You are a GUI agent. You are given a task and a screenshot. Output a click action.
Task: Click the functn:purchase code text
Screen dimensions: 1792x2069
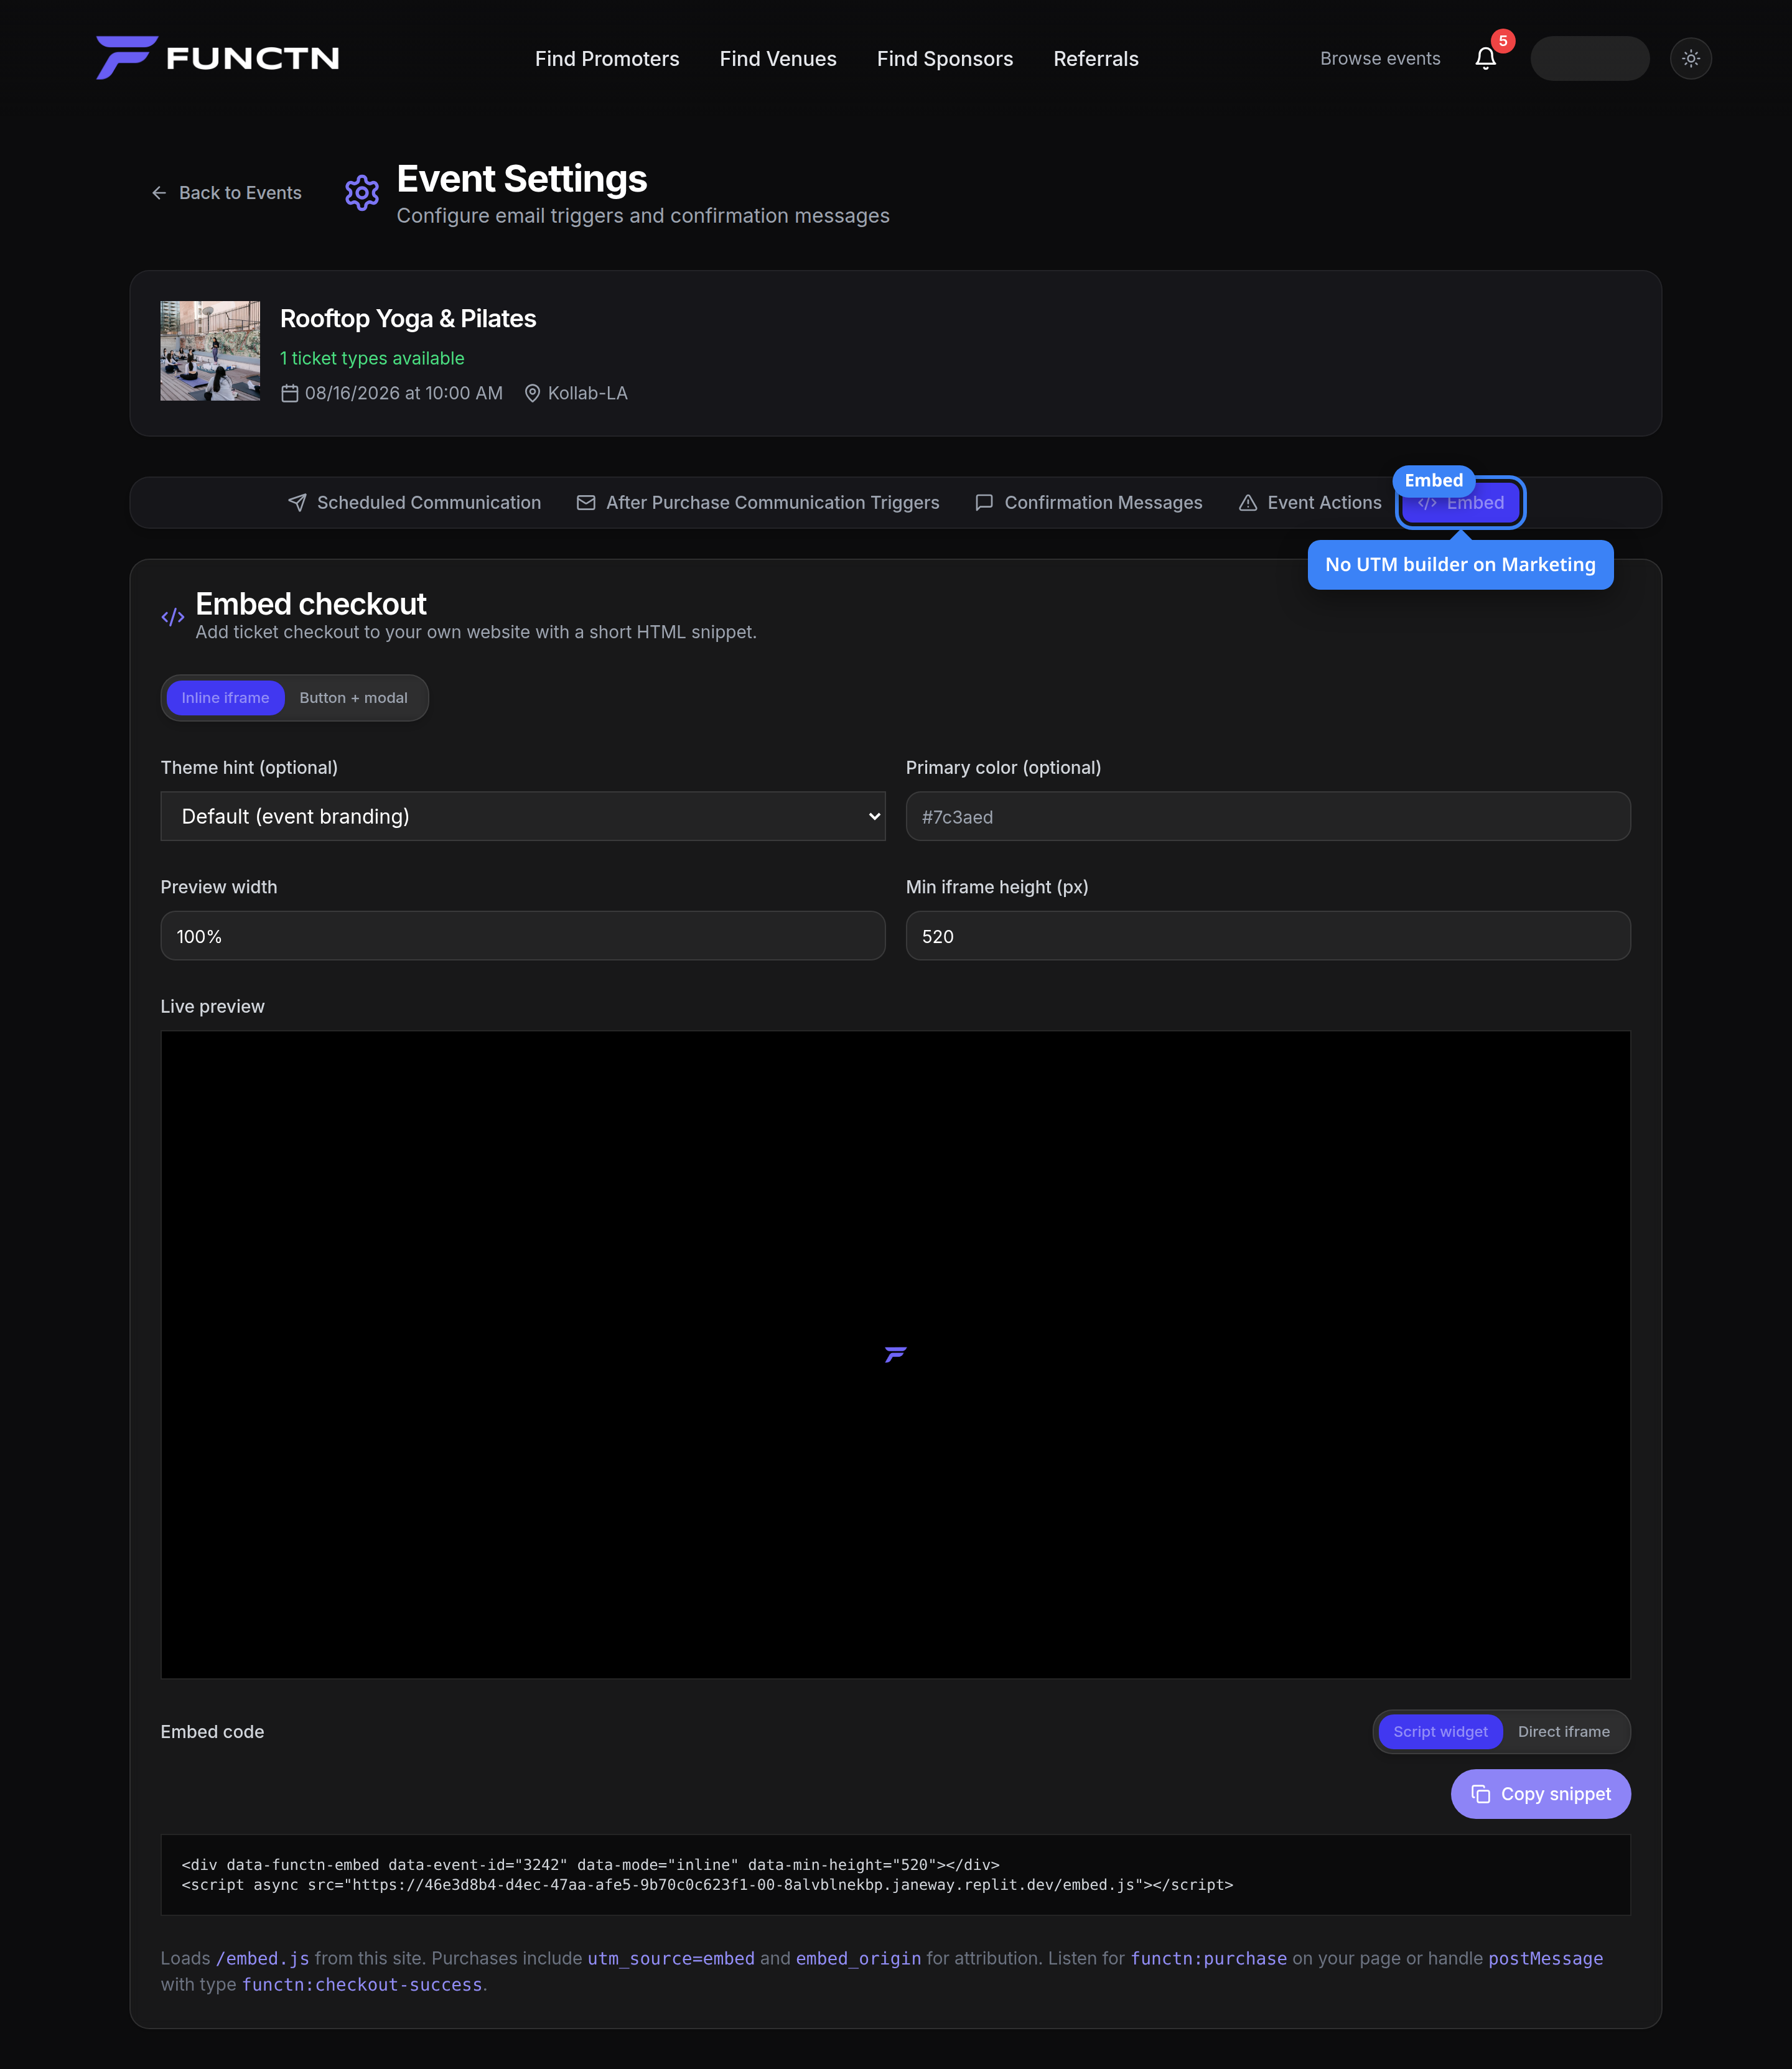coord(1209,1959)
